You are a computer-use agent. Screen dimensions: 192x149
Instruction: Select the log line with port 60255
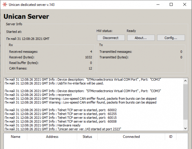click(61, 114)
